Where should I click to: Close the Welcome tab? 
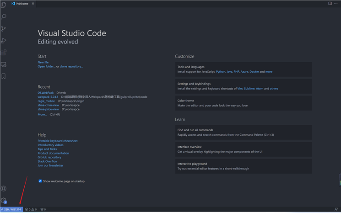pos(33,4)
